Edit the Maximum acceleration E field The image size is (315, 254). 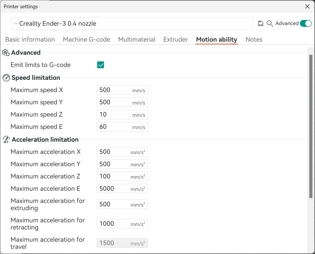(x=122, y=189)
